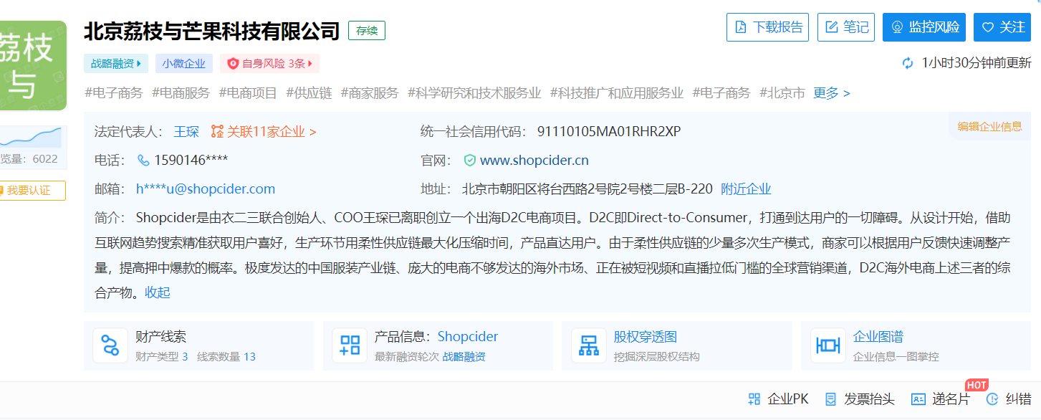Click the 下载报告 document icon
Viewport: 1041px width, 420px height.
[740, 27]
